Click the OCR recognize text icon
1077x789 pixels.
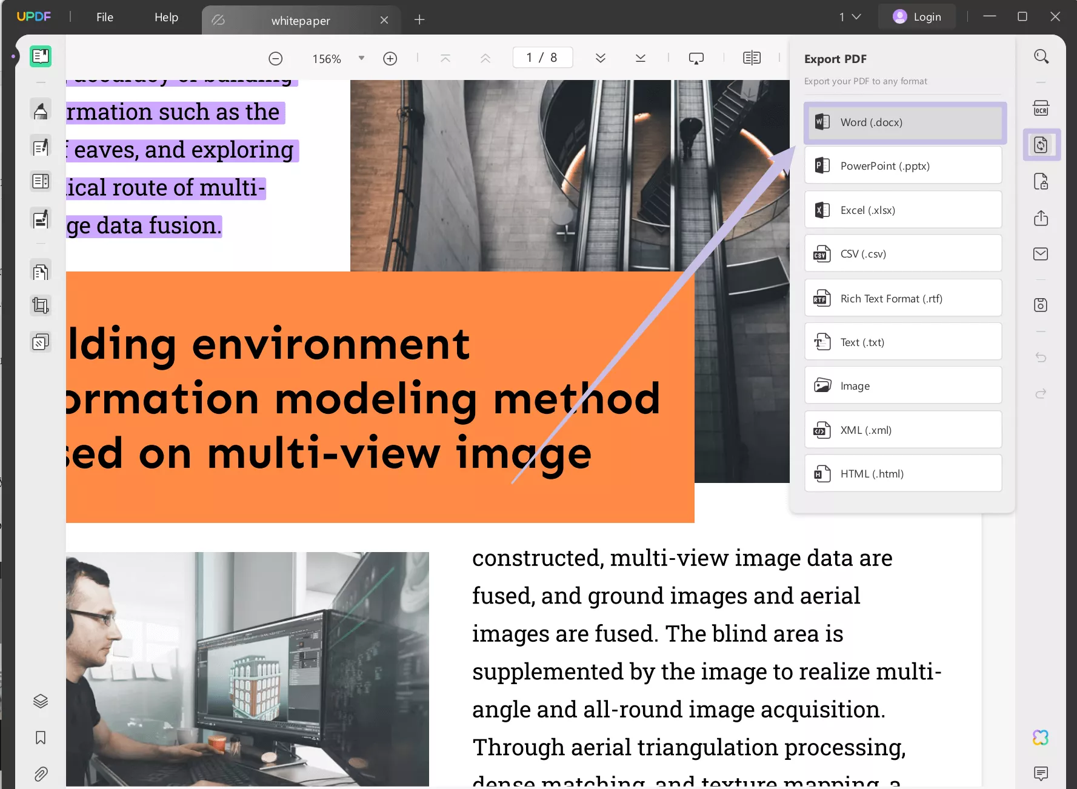coord(1041,108)
